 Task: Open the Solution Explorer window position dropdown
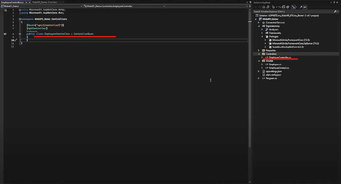[x=331, y=2]
